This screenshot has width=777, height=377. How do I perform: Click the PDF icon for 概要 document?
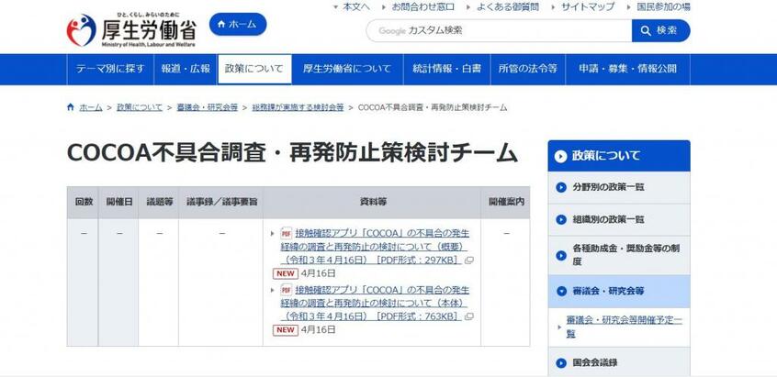pyautogui.click(x=287, y=233)
